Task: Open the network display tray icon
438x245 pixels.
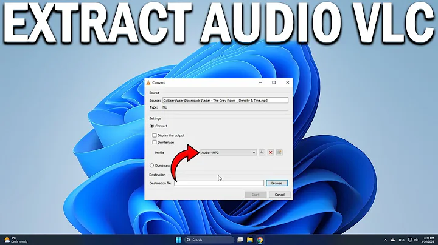Action: (410, 240)
